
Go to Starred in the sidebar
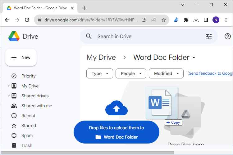pos(29,126)
